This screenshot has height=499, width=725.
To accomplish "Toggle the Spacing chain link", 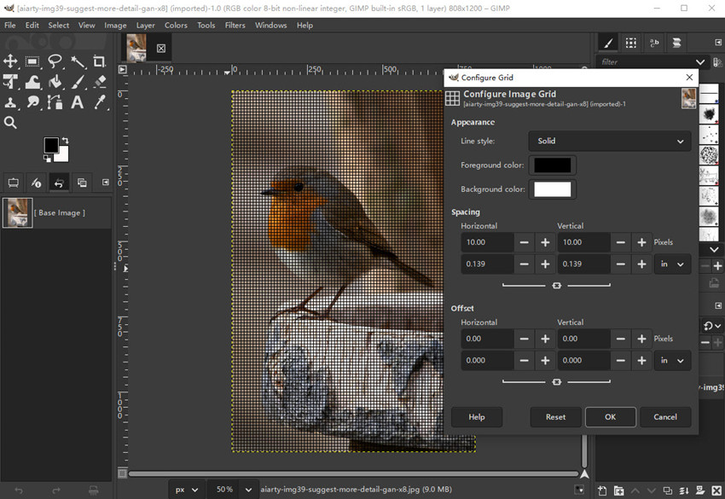I will pyautogui.click(x=557, y=285).
